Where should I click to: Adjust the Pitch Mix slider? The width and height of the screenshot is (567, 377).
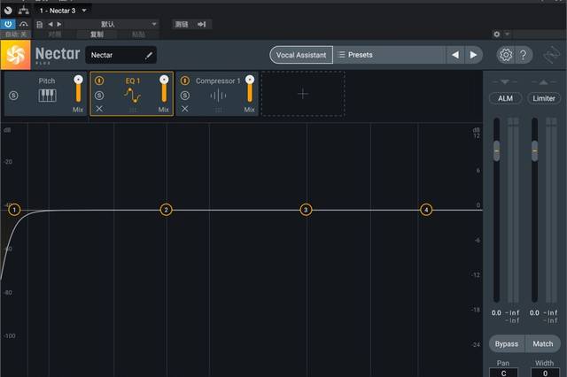point(78,89)
